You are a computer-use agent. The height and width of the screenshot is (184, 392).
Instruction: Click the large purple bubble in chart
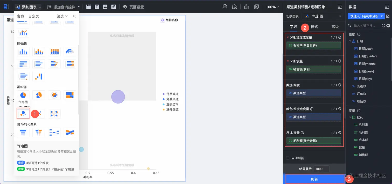point(118,97)
